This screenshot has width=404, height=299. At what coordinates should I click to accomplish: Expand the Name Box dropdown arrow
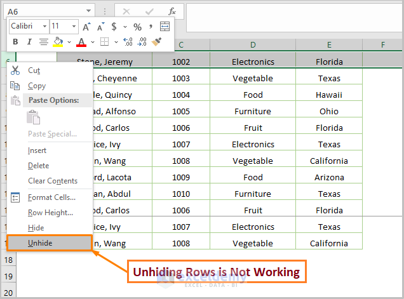(x=89, y=11)
